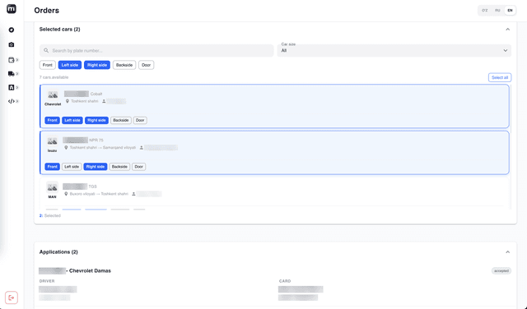The width and height of the screenshot is (527, 309).
Task: Toggle Right side on the Chevrolet Cobalt
Action: [96, 120]
